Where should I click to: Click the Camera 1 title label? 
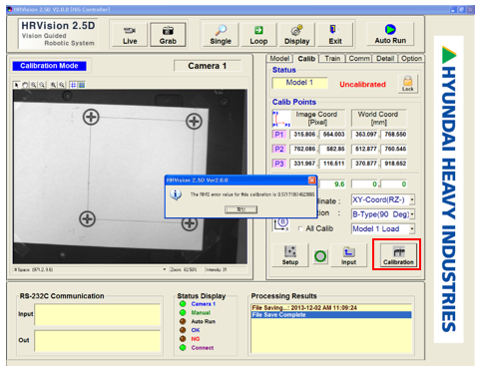[x=208, y=66]
